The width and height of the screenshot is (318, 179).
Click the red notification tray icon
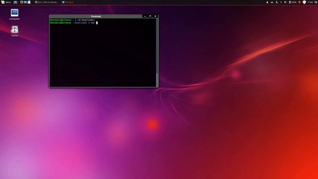click(x=299, y=2)
